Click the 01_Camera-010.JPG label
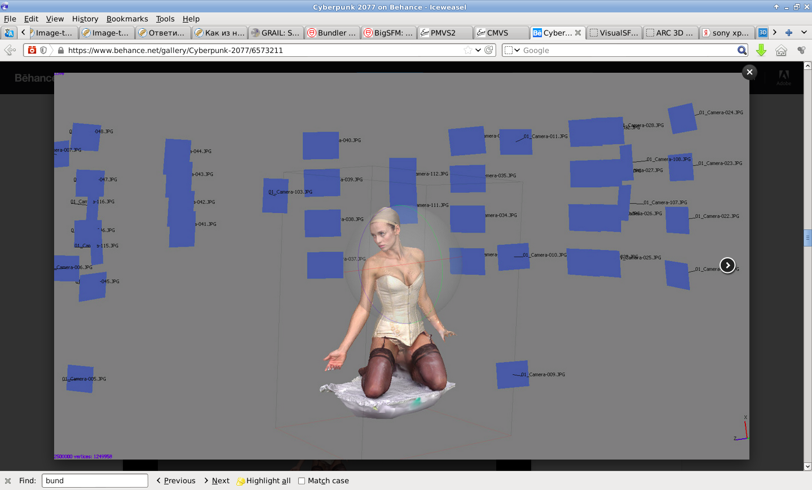 pos(545,255)
